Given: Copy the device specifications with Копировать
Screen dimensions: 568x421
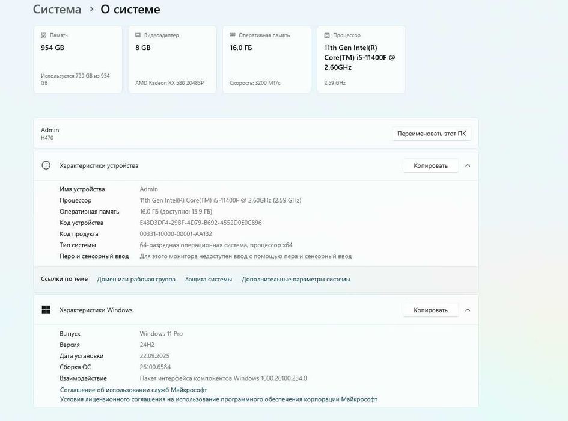Looking at the screenshot, I should (431, 165).
